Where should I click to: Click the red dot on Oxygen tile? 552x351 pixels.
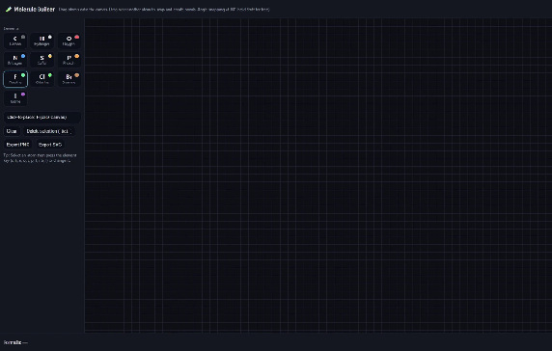(77, 37)
